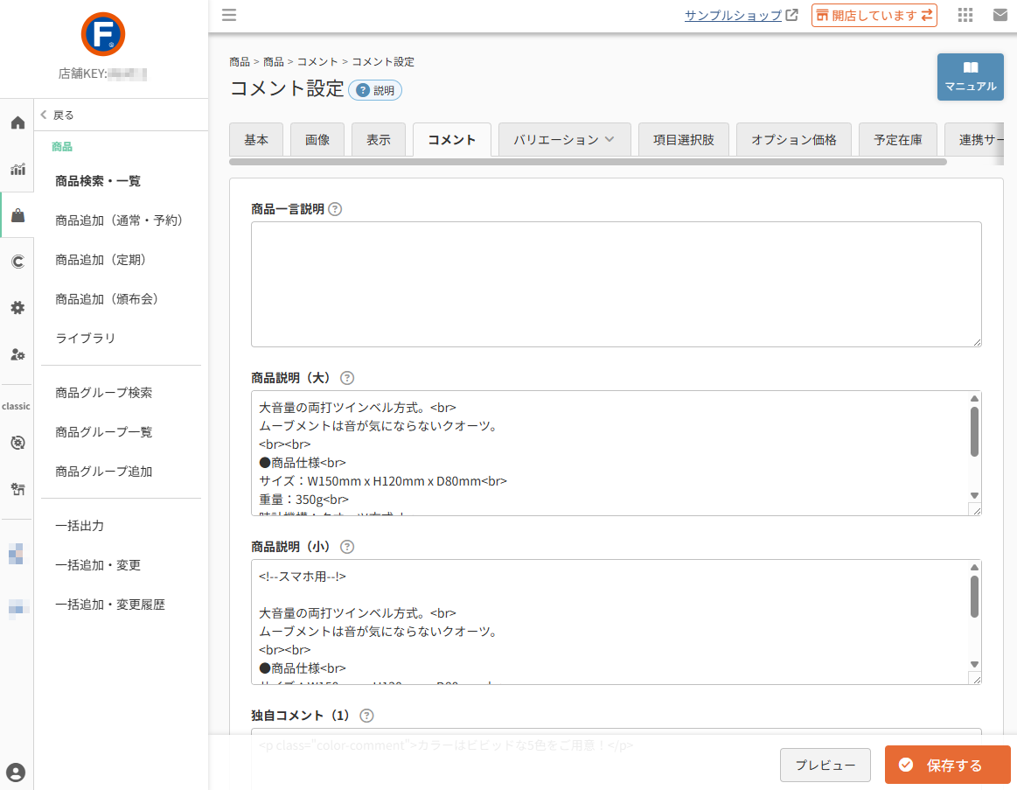Click the FutureShop F logo
This screenshot has height=790, width=1017.
103,34
